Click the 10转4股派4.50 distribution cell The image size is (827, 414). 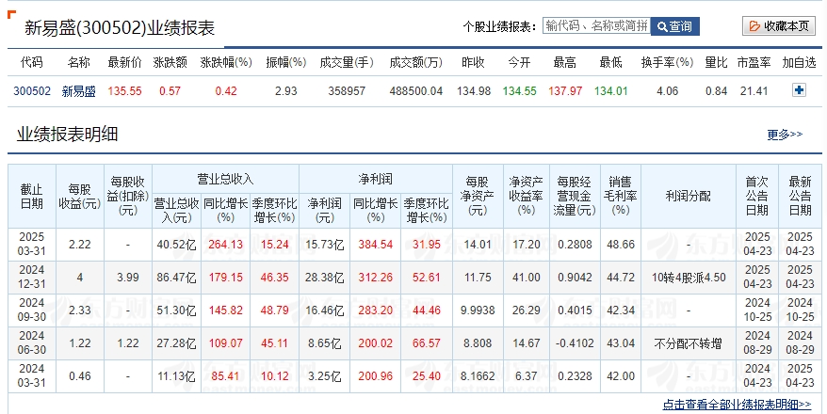click(689, 278)
